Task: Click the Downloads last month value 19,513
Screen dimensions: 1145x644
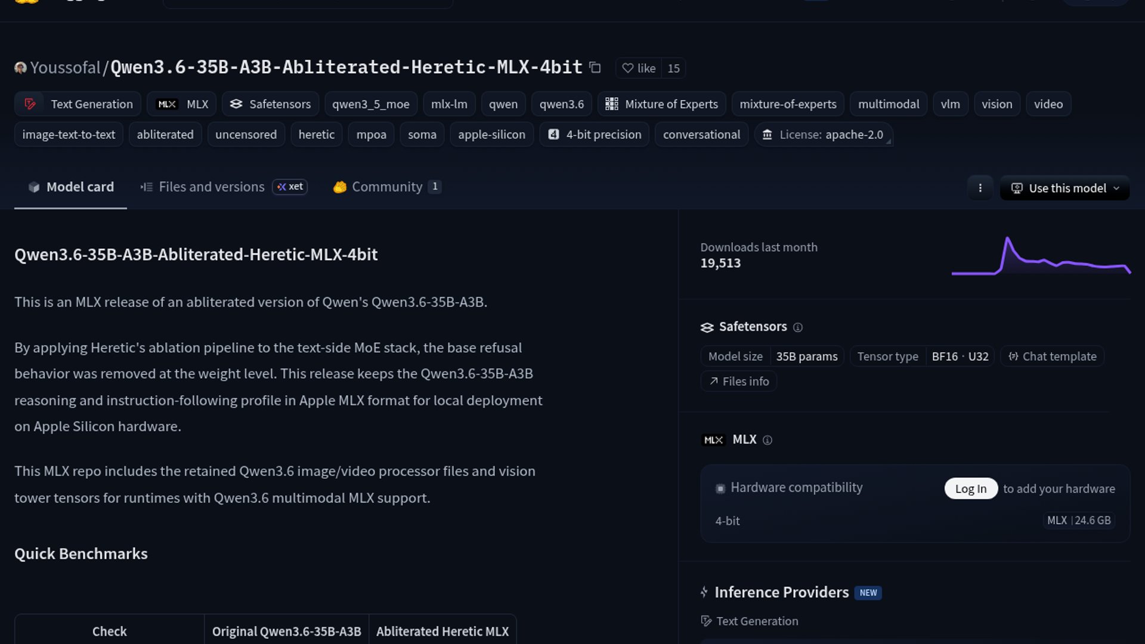Action: 720,264
